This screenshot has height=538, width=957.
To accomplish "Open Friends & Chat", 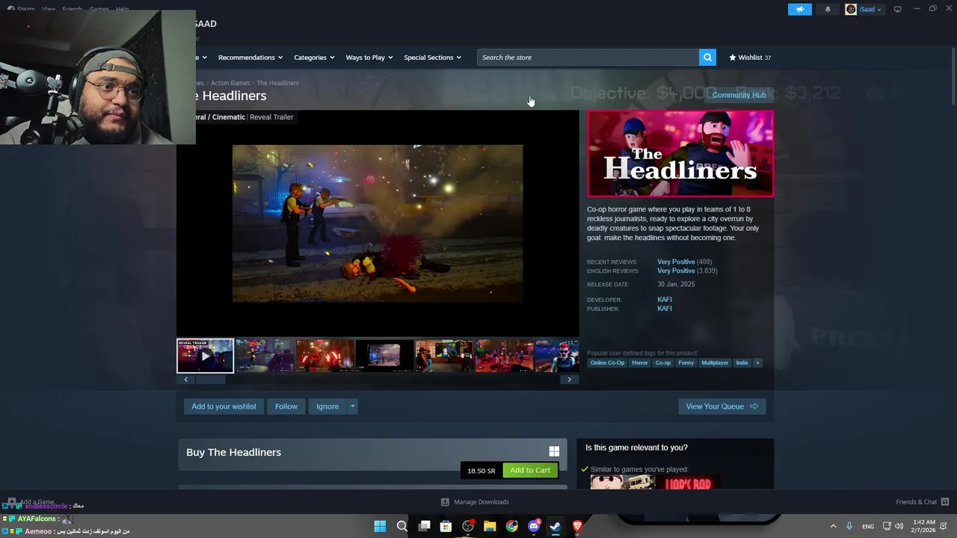I will pyautogui.click(x=922, y=502).
